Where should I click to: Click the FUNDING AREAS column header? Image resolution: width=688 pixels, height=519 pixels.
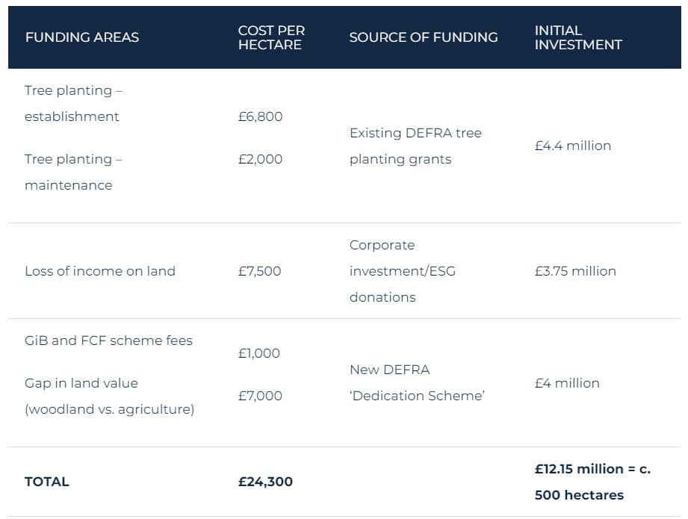pyautogui.click(x=82, y=37)
